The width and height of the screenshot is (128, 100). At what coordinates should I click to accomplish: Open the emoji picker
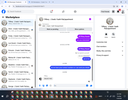(87, 86)
